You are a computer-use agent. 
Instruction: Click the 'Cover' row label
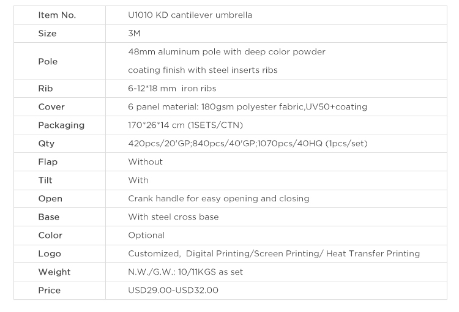point(51,107)
